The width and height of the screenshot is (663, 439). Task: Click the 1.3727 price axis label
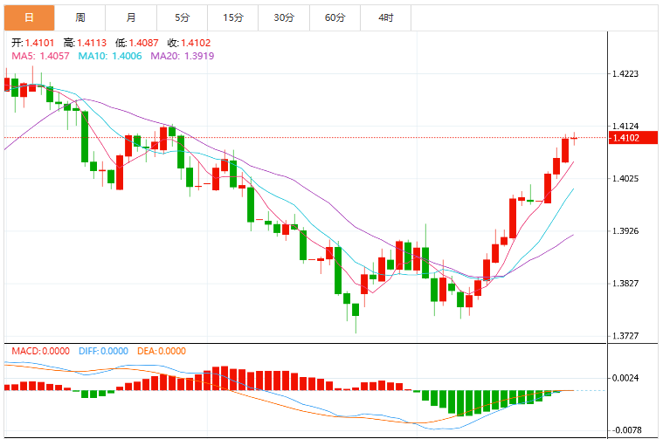pyautogui.click(x=625, y=336)
